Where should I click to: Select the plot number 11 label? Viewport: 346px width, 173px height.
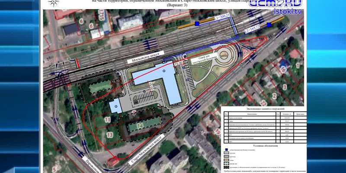tap(107, 120)
